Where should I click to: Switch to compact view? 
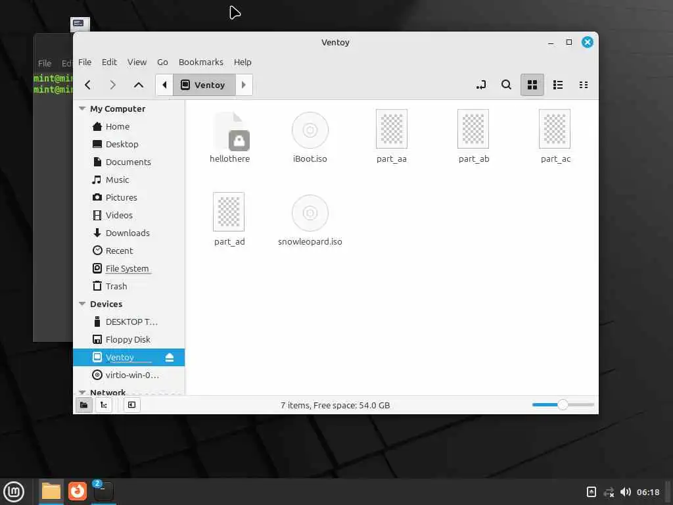[584, 85]
